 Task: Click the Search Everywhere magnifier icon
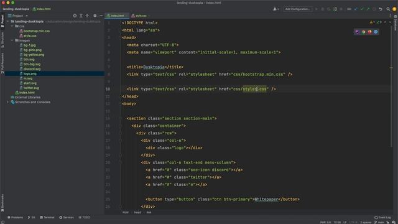click(x=388, y=9)
